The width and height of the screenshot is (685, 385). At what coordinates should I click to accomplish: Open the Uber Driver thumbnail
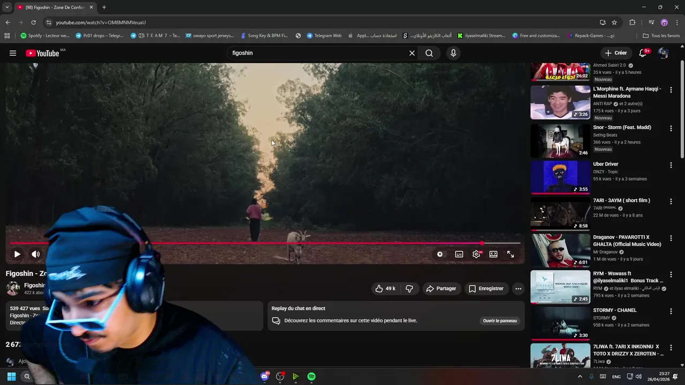tap(560, 177)
